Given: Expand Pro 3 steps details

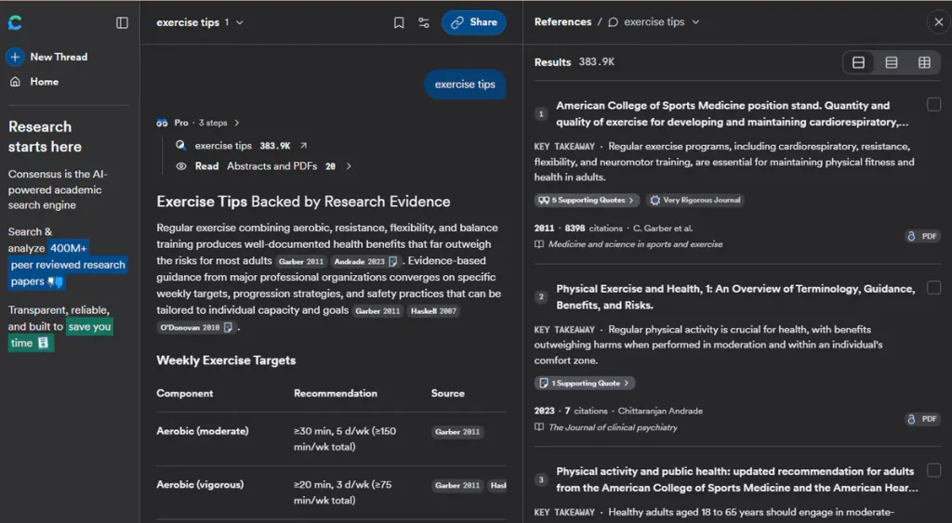Looking at the screenshot, I should [237, 123].
